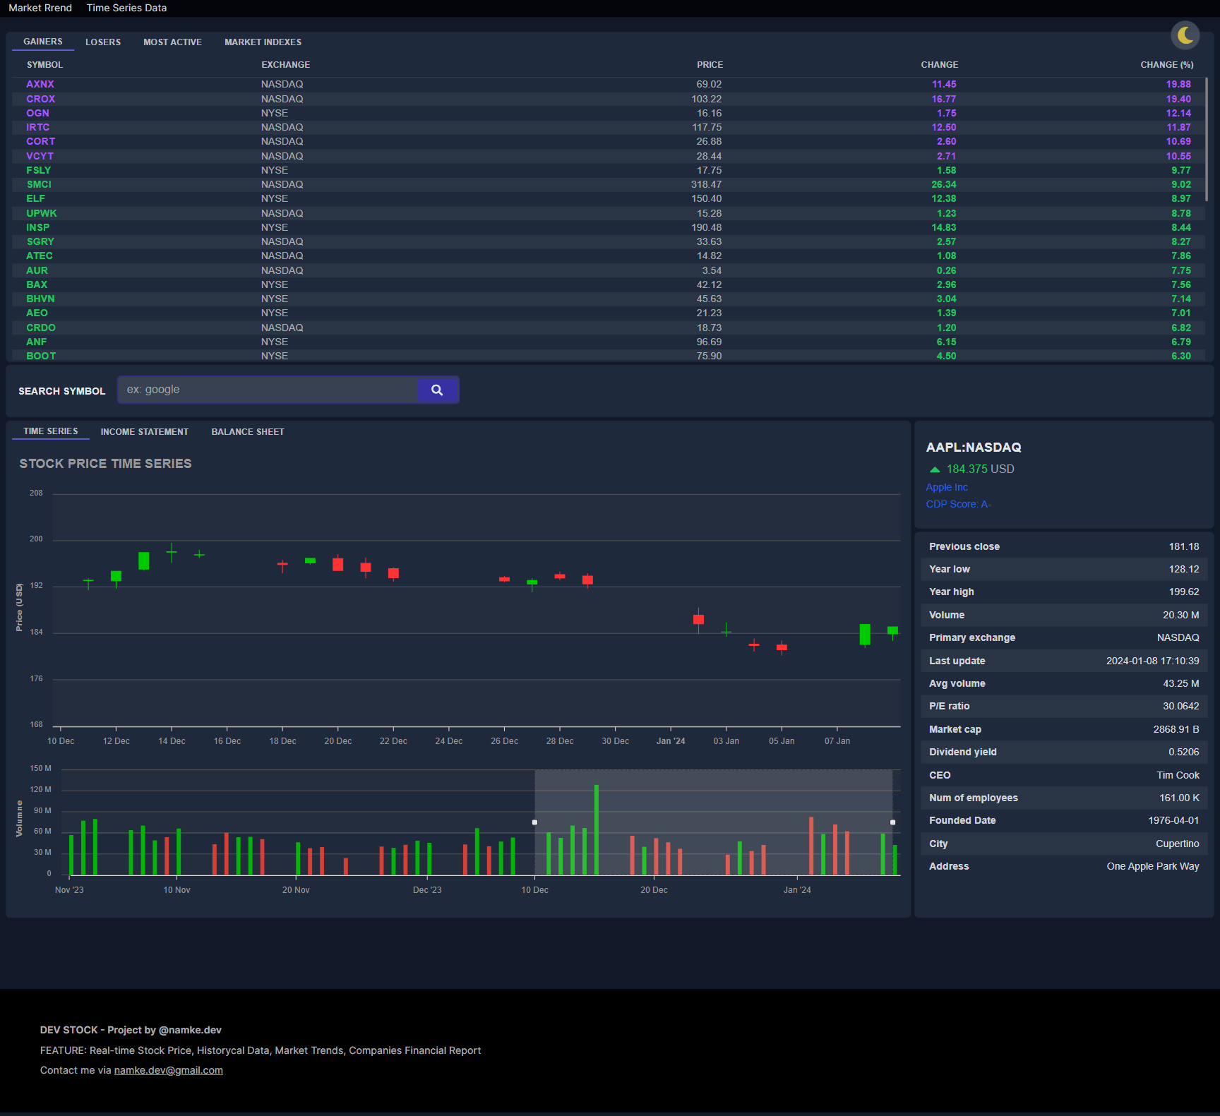Click the CDP Score: A- link
The width and height of the screenshot is (1220, 1116).
(958, 504)
